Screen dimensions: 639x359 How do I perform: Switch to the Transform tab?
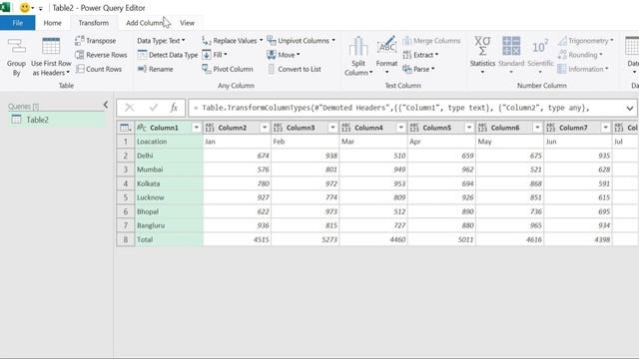pos(93,23)
